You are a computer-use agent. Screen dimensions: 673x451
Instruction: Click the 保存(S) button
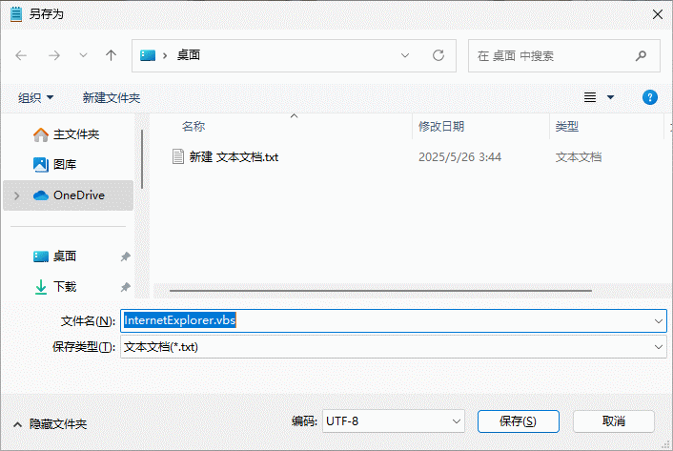518,420
